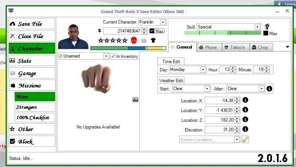This screenshot has height=167, width=296.
Task: Click the Minute stepper arrows
Action: (x=267, y=69)
